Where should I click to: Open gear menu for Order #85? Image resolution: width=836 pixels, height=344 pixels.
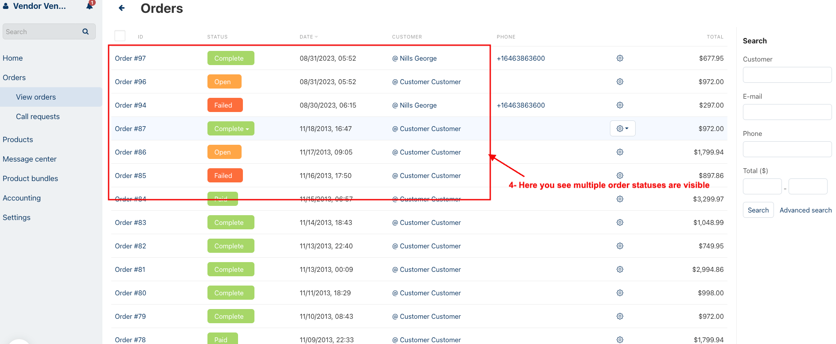tap(620, 175)
